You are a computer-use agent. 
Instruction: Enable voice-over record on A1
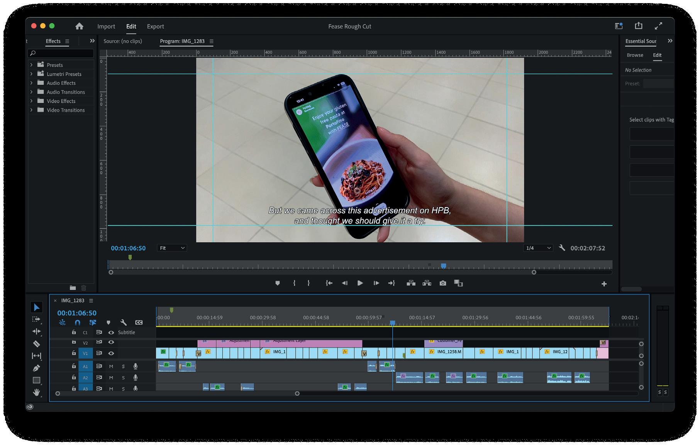coord(136,366)
